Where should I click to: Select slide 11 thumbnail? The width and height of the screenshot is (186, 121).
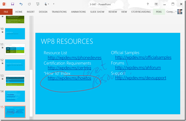(15, 49)
